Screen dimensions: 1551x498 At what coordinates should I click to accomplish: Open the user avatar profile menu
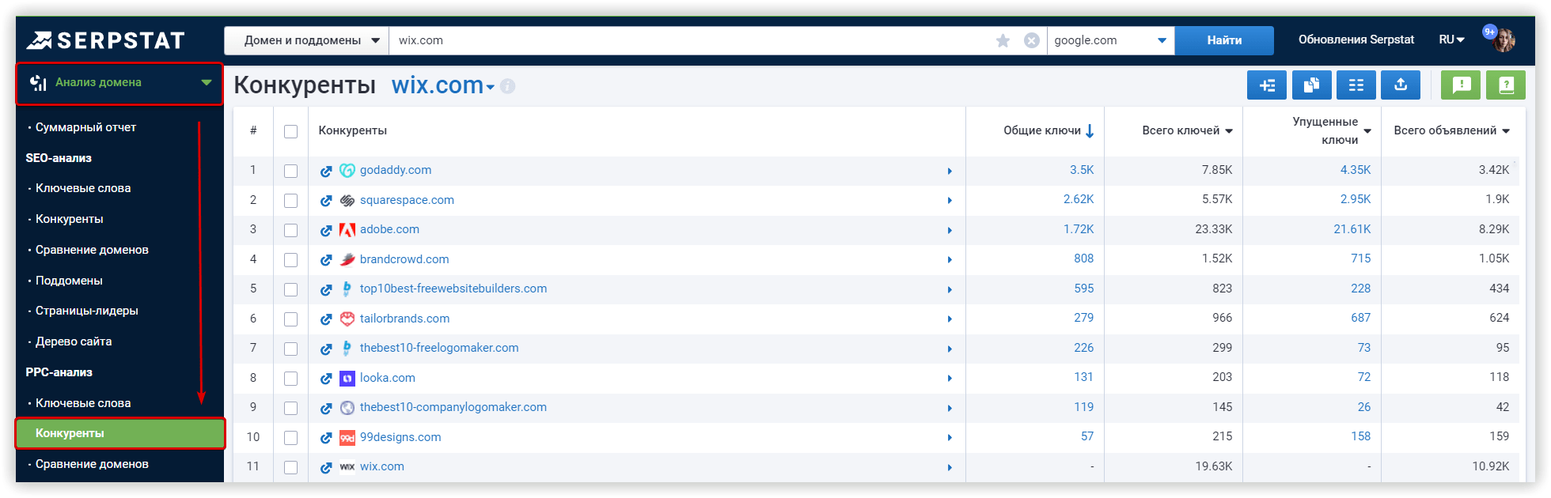[1501, 40]
